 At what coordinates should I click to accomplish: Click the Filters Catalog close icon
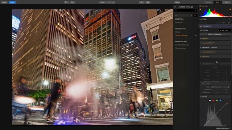click(x=175, y=7)
